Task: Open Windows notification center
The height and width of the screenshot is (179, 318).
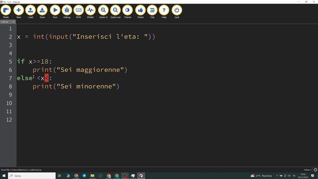Action: click(313, 176)
